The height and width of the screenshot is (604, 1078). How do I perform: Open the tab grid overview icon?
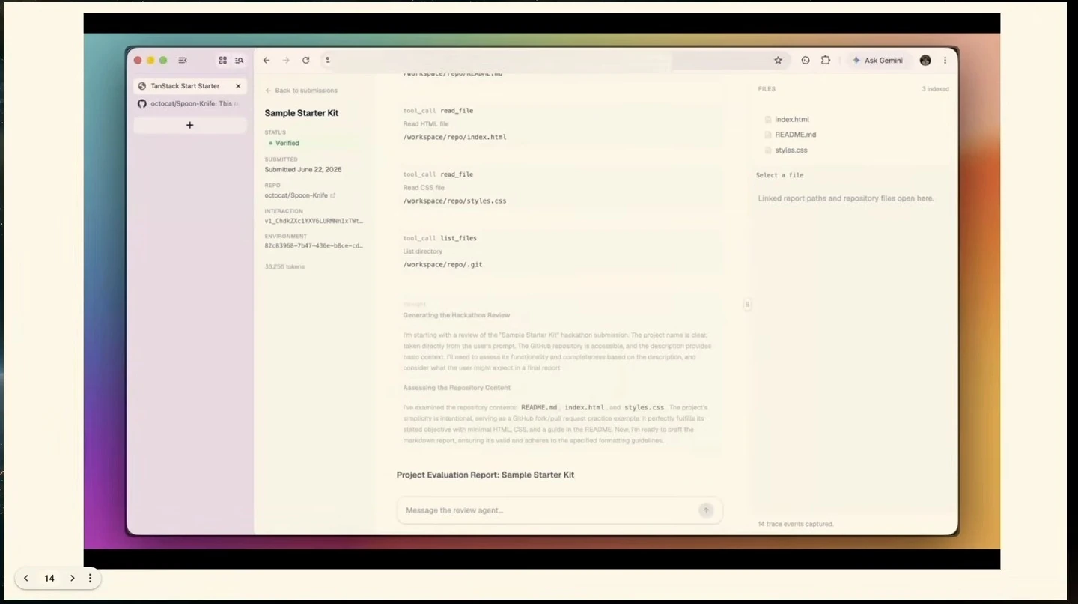click(x=223, y=61)
